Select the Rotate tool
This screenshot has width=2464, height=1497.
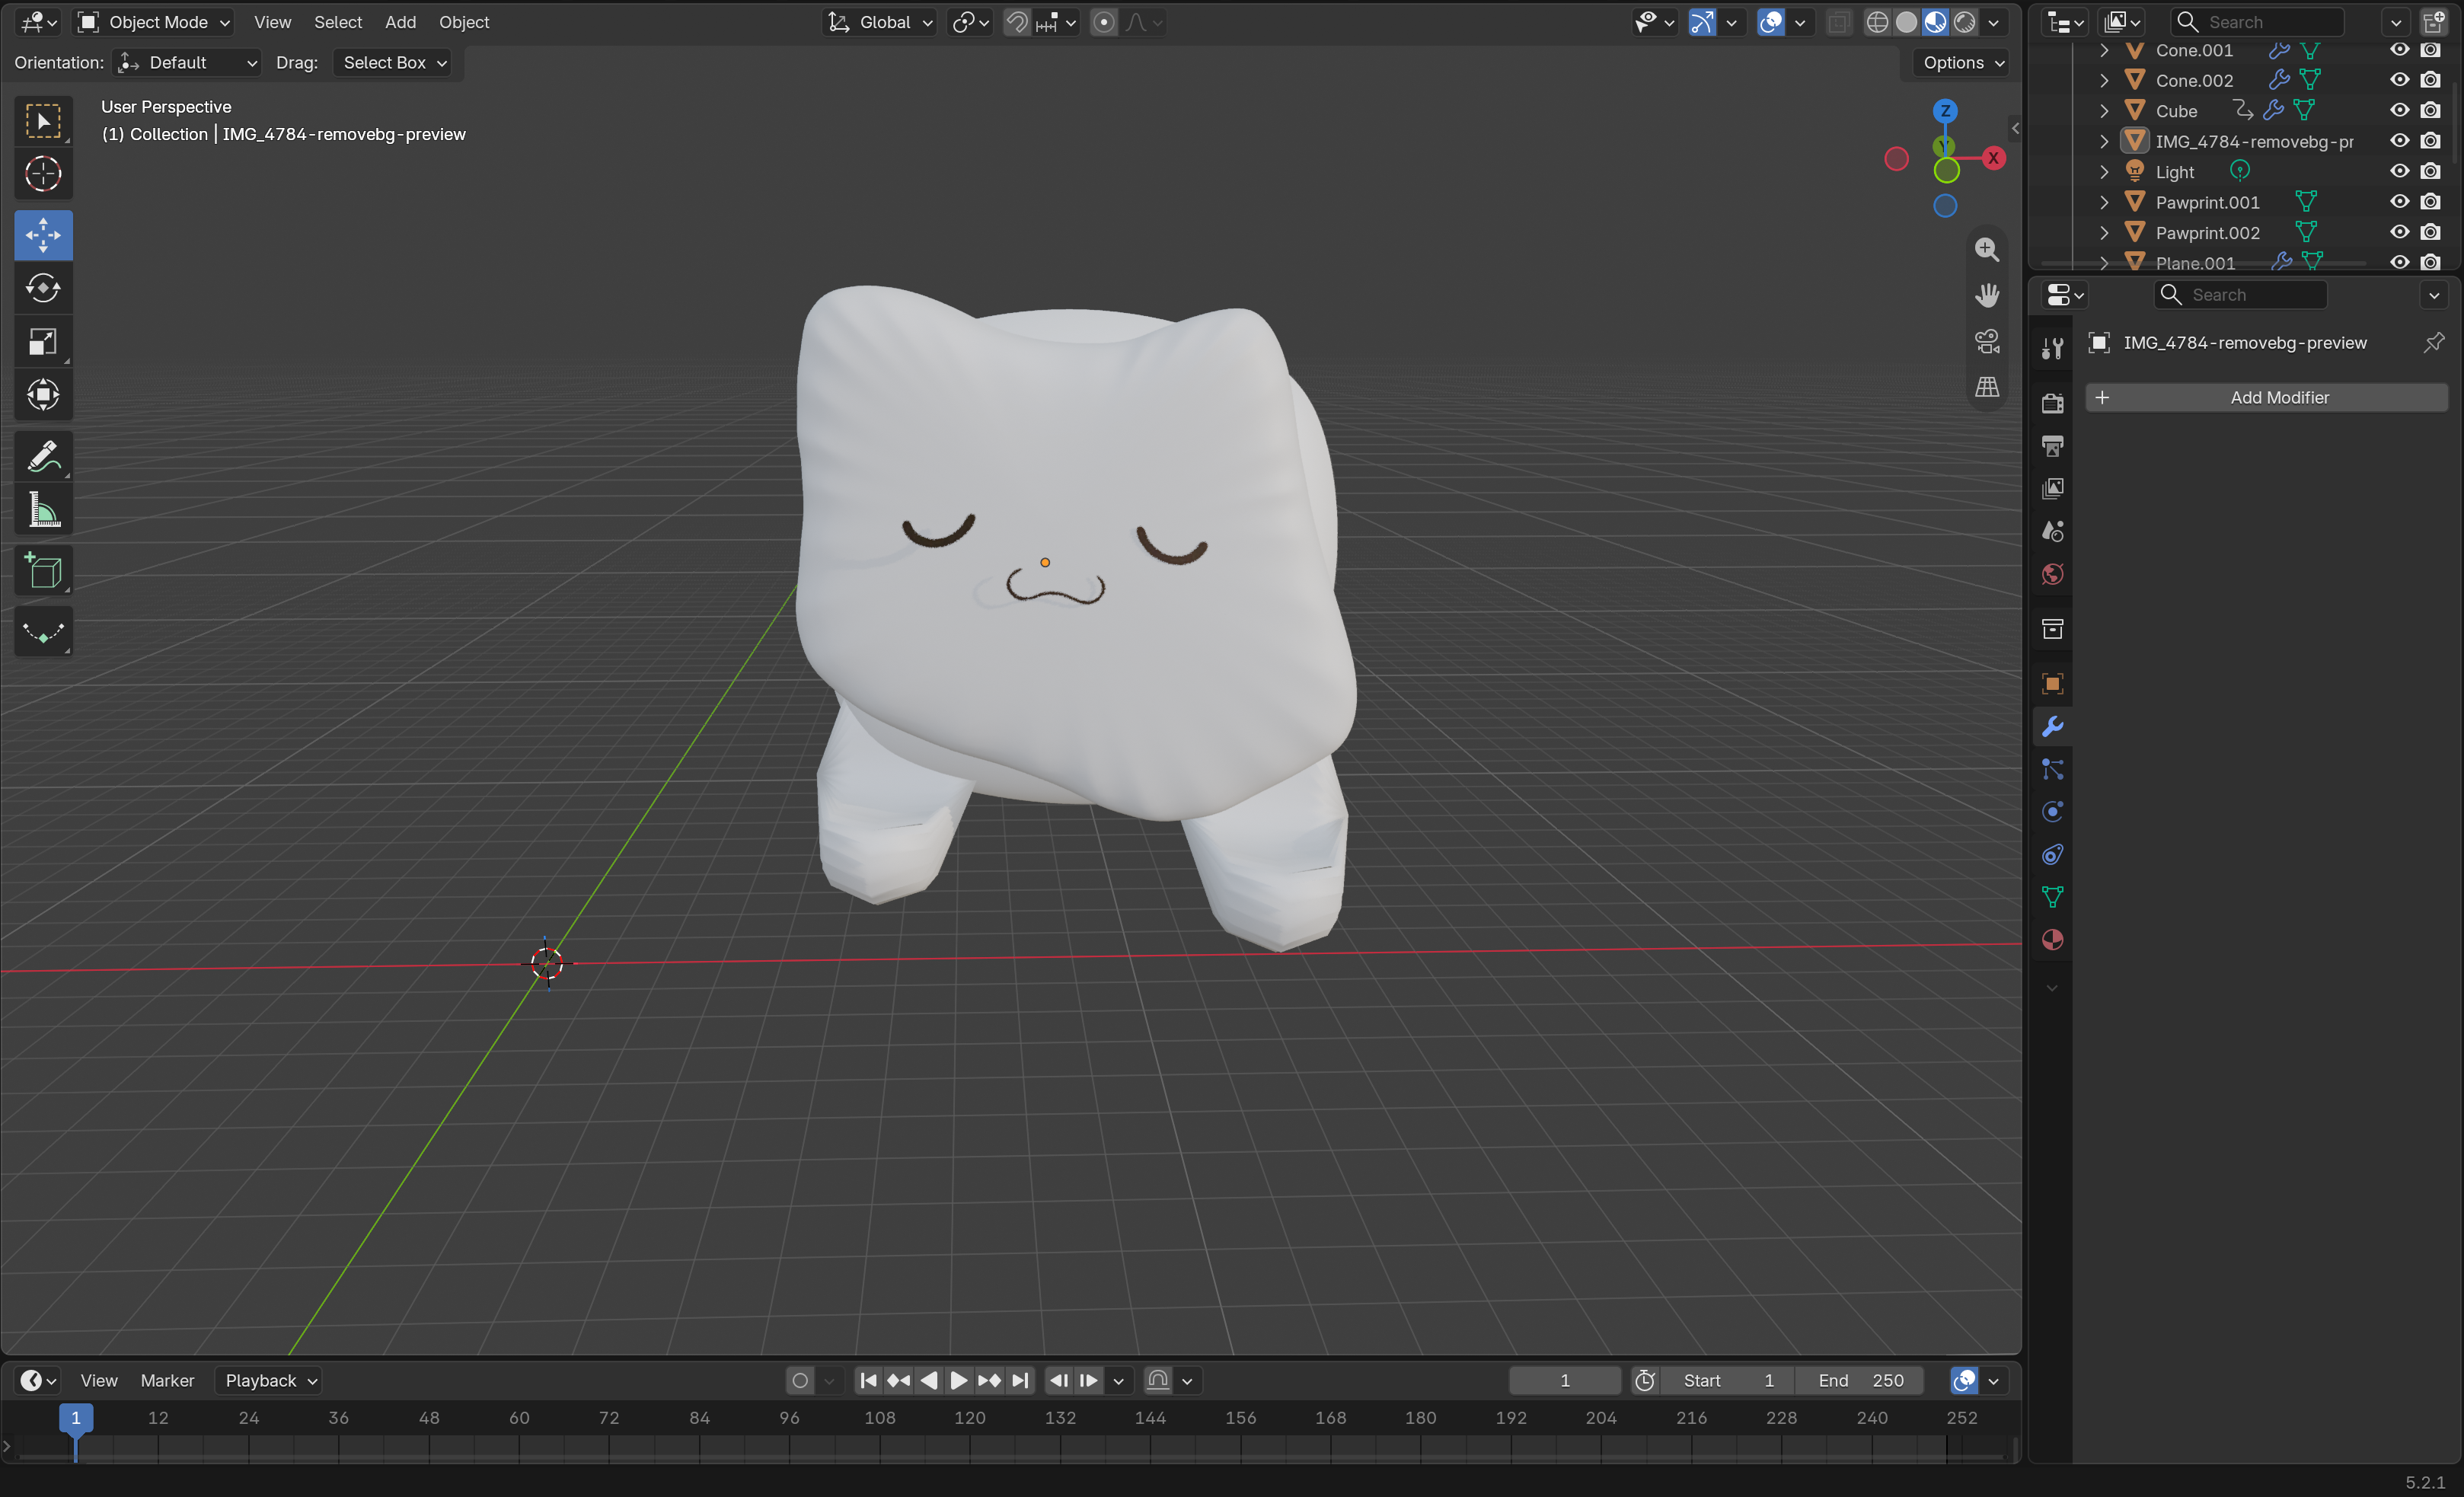(43, 288)
